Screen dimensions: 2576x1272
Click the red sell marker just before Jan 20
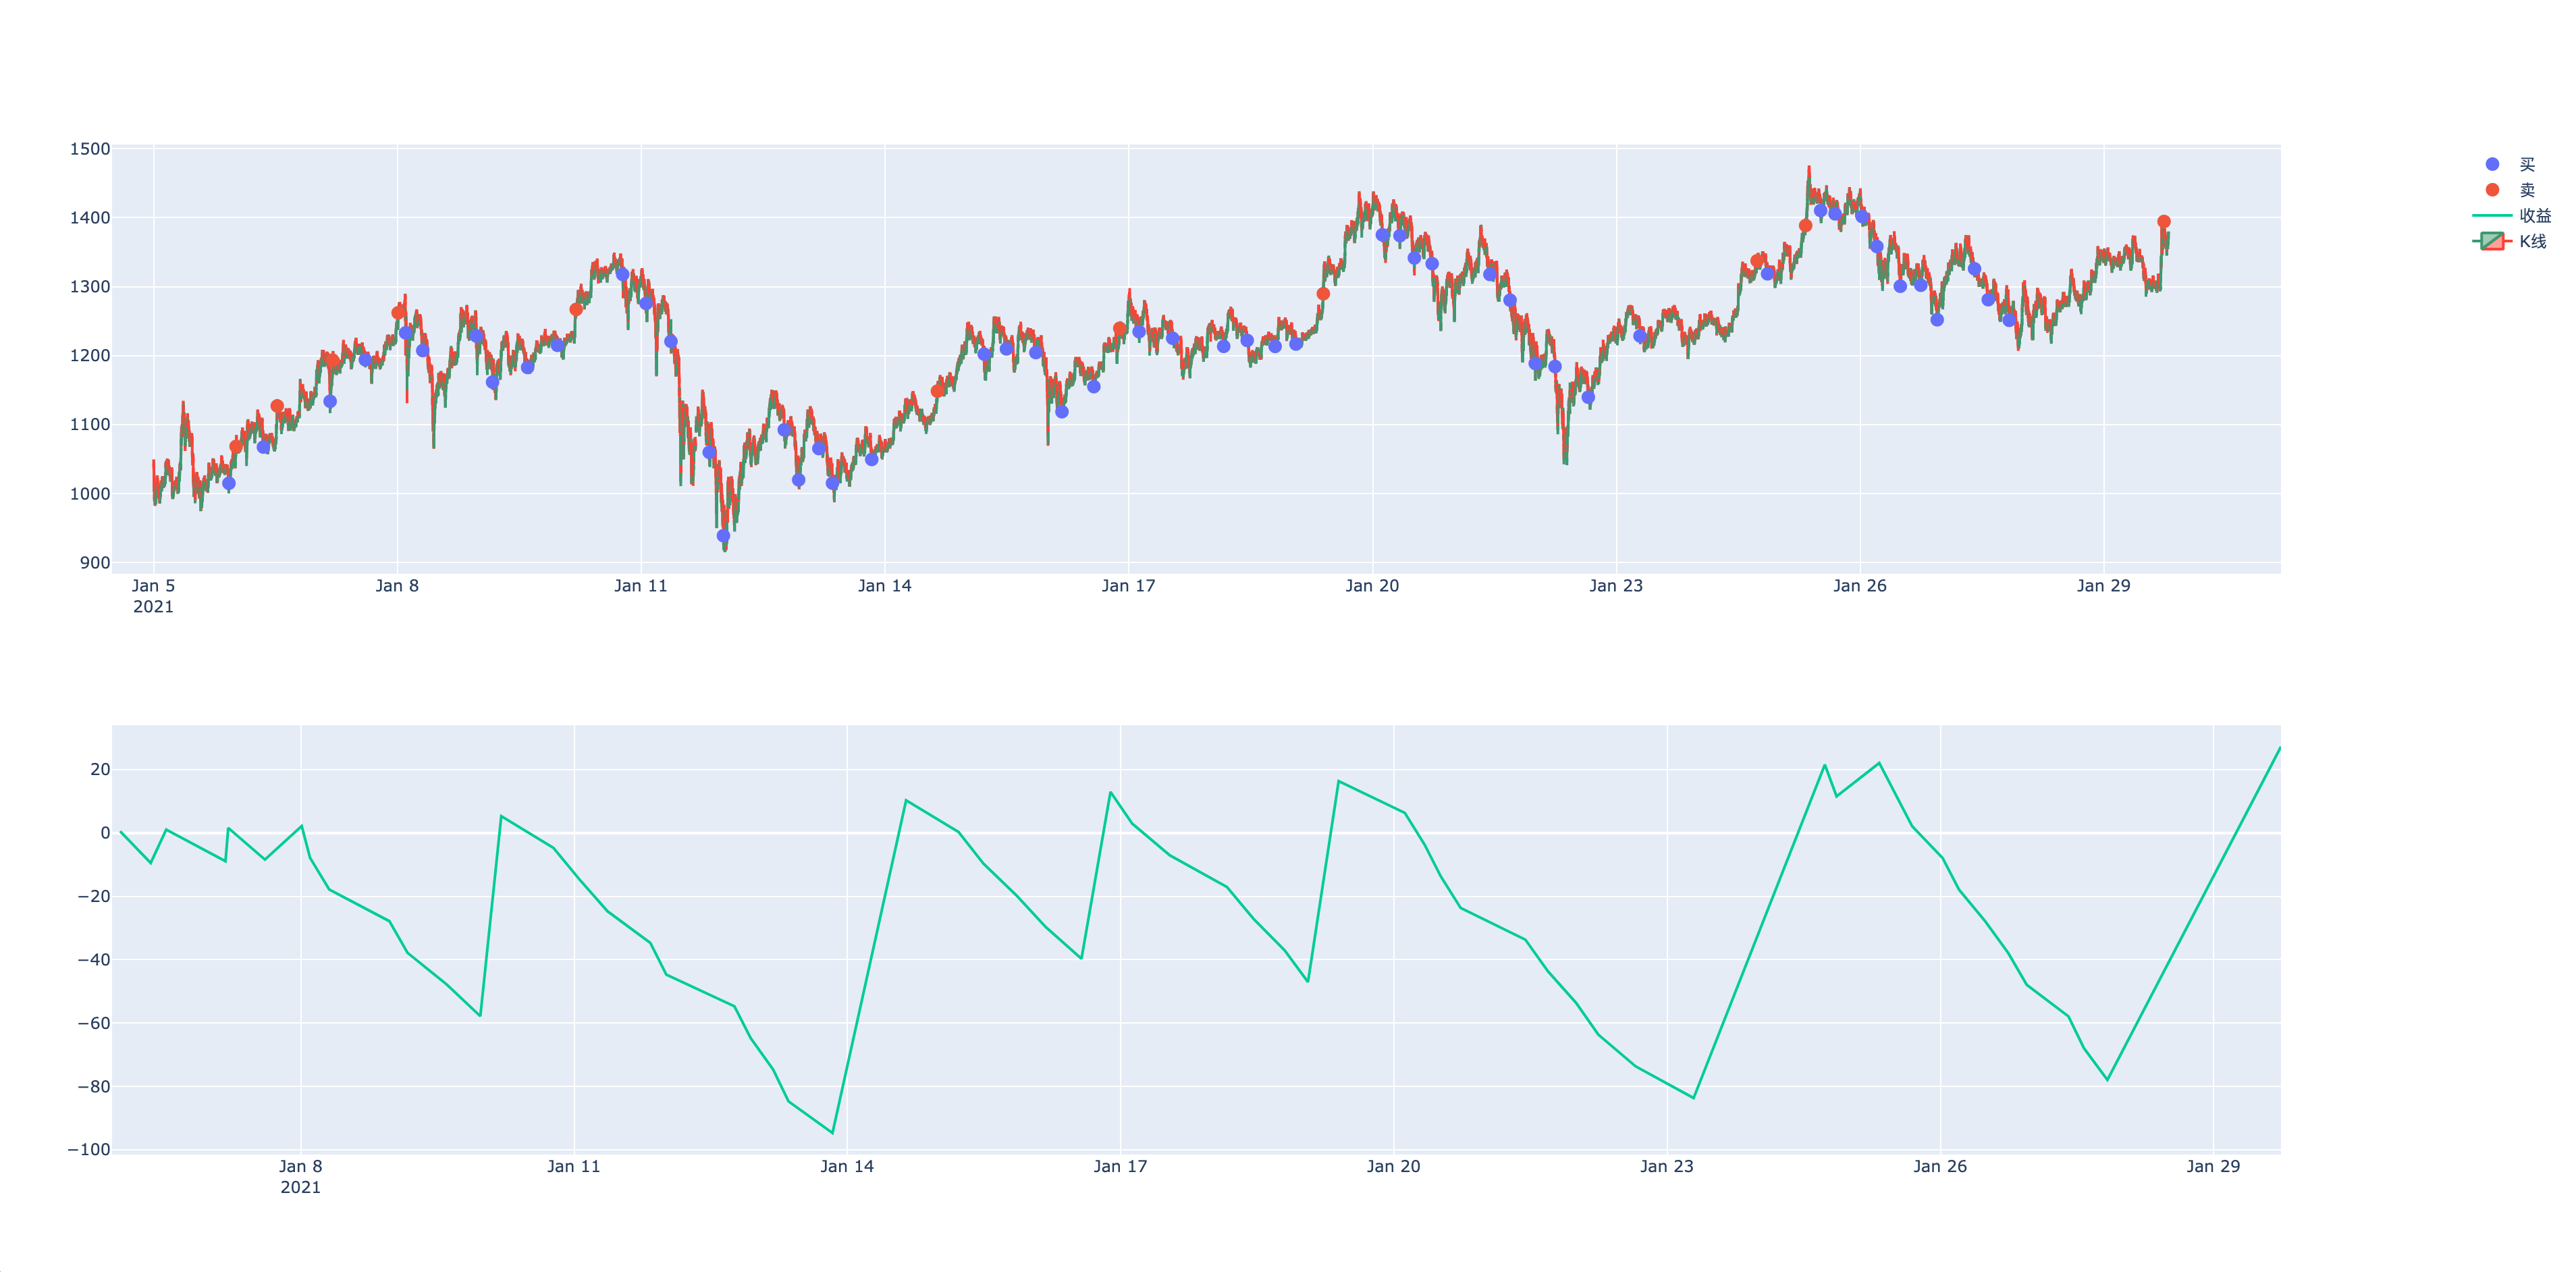[1323, 294]
